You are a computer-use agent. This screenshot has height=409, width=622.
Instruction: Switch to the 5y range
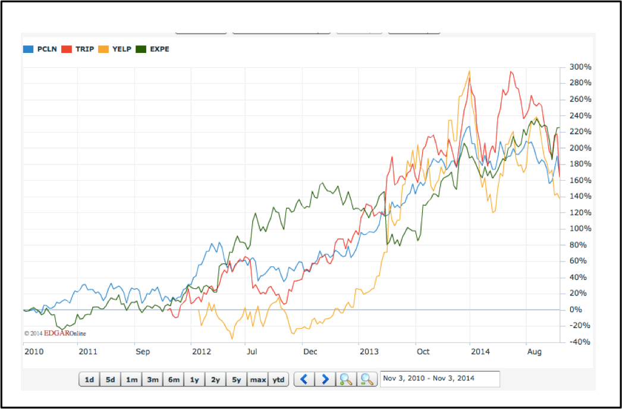237,380
